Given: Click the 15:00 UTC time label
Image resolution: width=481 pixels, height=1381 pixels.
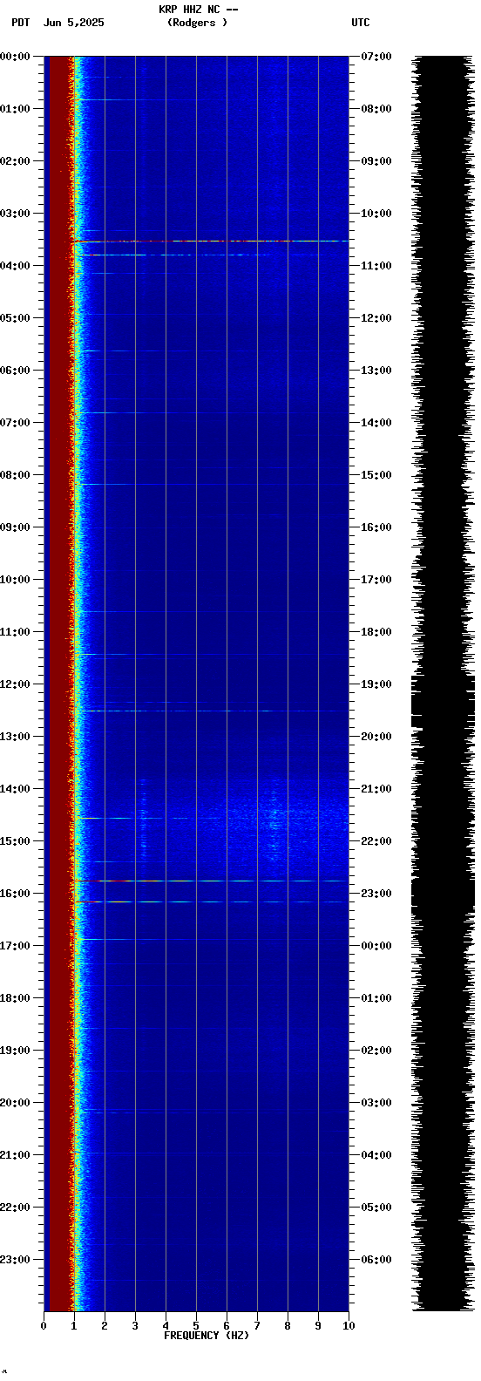Looking at the screenshot, I should pyautogui.click(x=376, y=475).
